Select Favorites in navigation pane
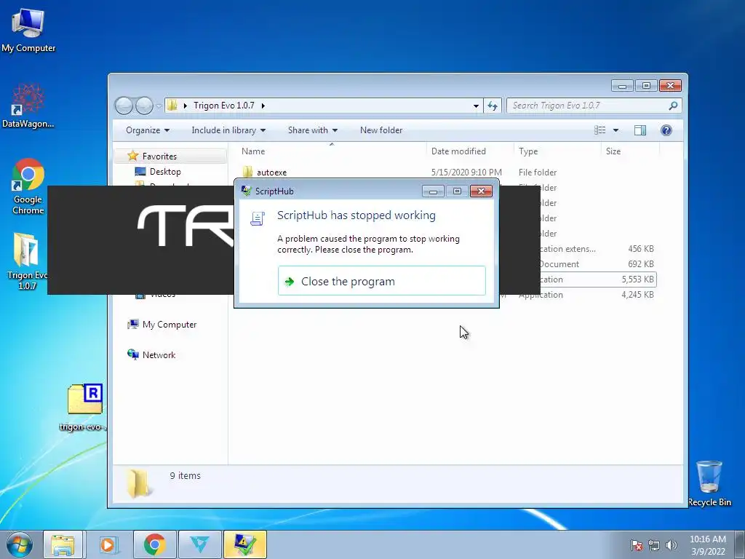 (x=159, y=156)
